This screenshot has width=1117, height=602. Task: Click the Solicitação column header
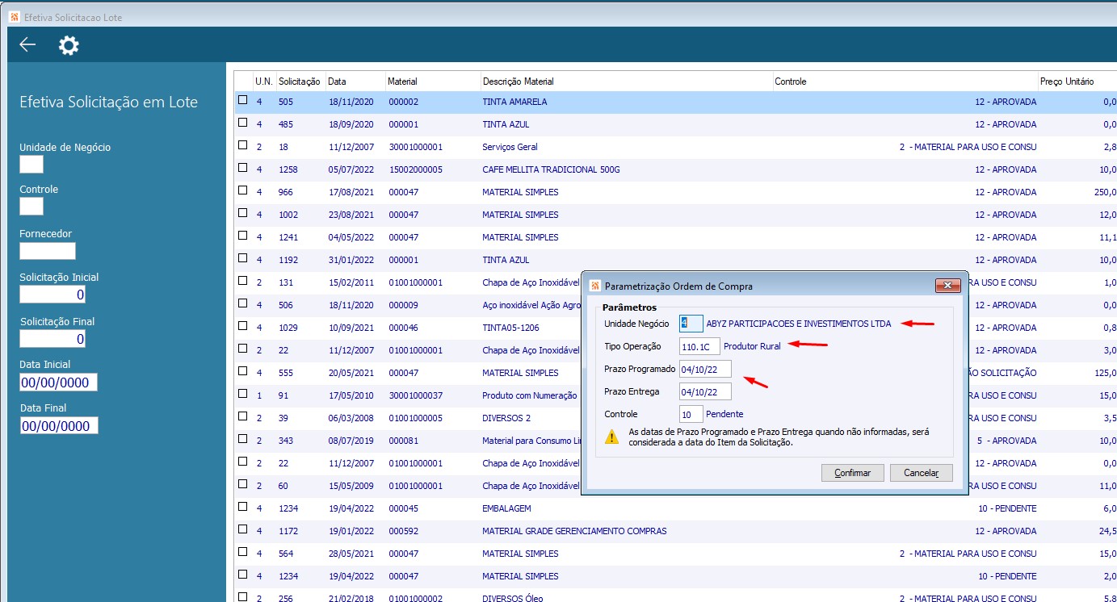pyautogui.click(x=300, y=82)
